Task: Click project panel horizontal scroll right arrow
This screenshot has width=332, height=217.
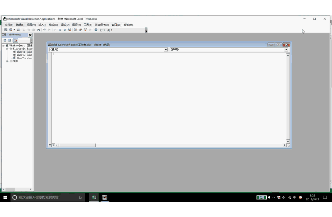Action: coord(30,189)
